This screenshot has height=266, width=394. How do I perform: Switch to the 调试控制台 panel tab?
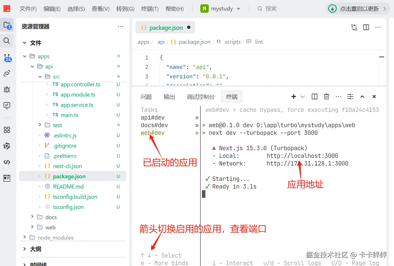pyautogui.click(x=201, y=97)
